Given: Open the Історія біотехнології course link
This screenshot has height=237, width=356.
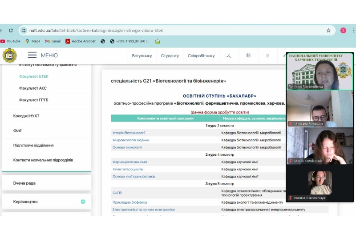Looking at the screenshot, I should click(x=129, y=133).
